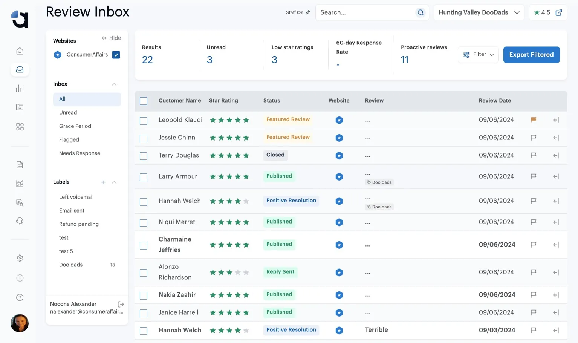The height and width of the screenshot is (343, 578).
Task: Open the download folder sidebar icon
Action: [x=20, y=107]
